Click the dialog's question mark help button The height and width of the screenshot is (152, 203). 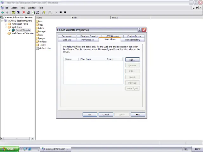tap(140, 30)
